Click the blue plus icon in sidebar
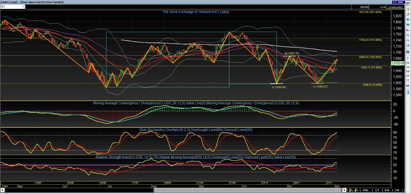411x194 pixels. point(408,19)
